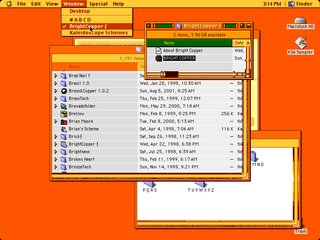Select the Brasil 1.0 folder icon
Viewport: 320px width, 240px height.
point(64,83)
